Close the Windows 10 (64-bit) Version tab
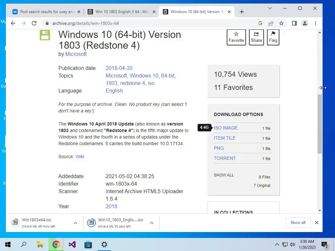This screenshot has height=251, width=335. tap(229, 12)
